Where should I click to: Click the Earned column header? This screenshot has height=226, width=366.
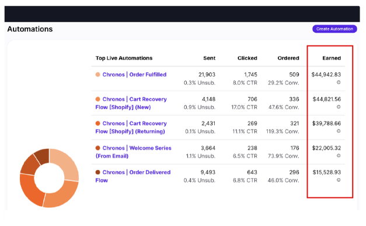point(332,58)
